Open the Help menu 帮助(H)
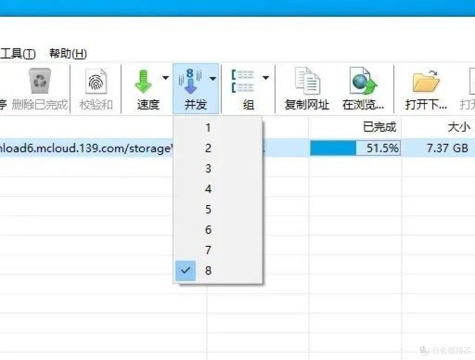Image resolution: width=475 pixels, height=360 pixels. pyautogui.click(x=68, y=54)
